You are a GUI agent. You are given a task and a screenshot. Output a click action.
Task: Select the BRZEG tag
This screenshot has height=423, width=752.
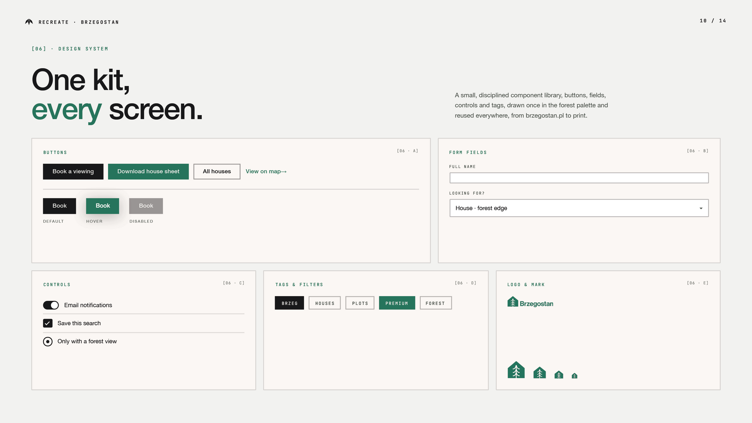click(289, 303)
